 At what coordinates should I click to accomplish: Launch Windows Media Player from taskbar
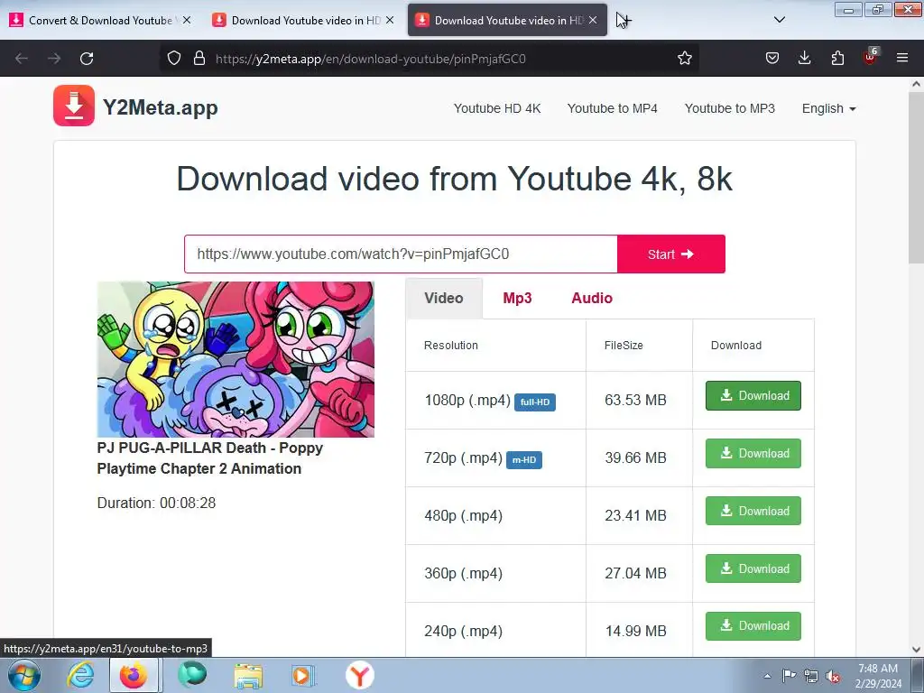303,676
